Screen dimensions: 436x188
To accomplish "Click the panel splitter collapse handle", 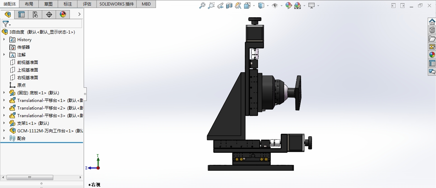I will (85, 94).
